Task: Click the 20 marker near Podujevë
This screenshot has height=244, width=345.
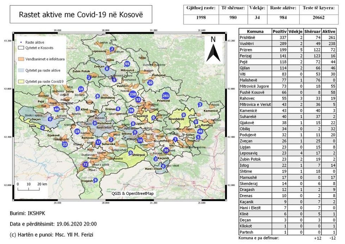Action: pyautogui.click(x=150, y=83)
